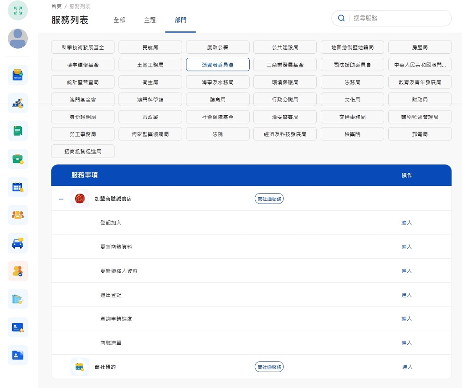
Task: Open the highlighted person-verification icon
Action: click(x=17, y=271)
